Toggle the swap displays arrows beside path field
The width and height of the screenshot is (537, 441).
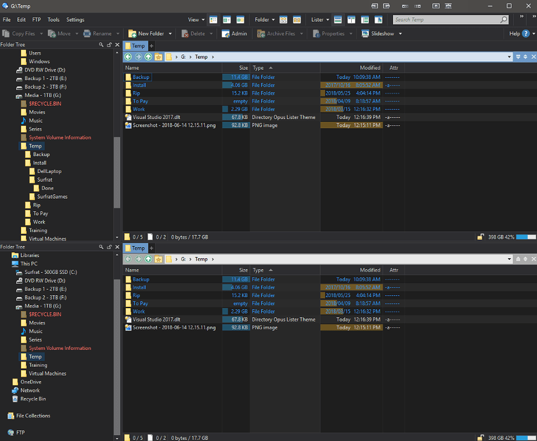coord(525,56)
